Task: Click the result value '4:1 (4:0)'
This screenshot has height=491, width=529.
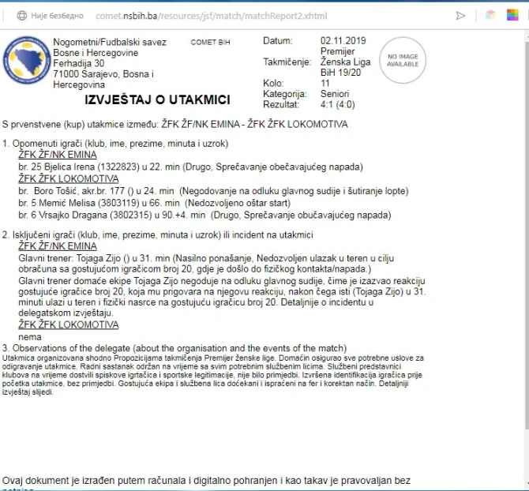Action: point(337,104)
